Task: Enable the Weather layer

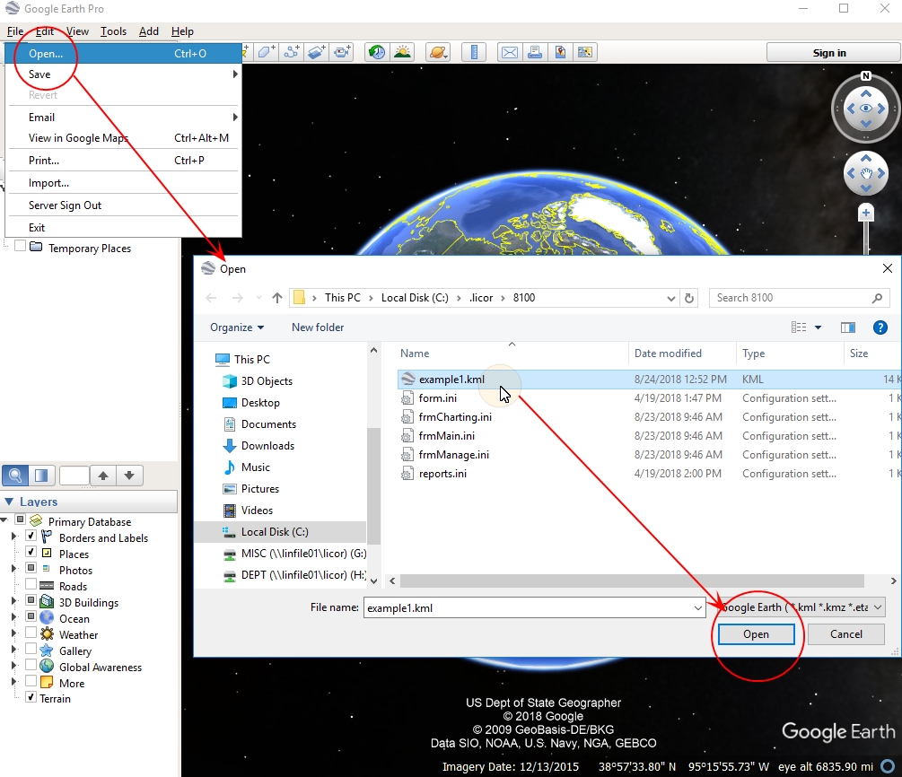Action: pyautogui.click(x=32, y=634)
